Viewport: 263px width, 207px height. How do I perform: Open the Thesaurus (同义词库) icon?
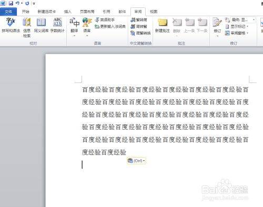coord(41,25)
